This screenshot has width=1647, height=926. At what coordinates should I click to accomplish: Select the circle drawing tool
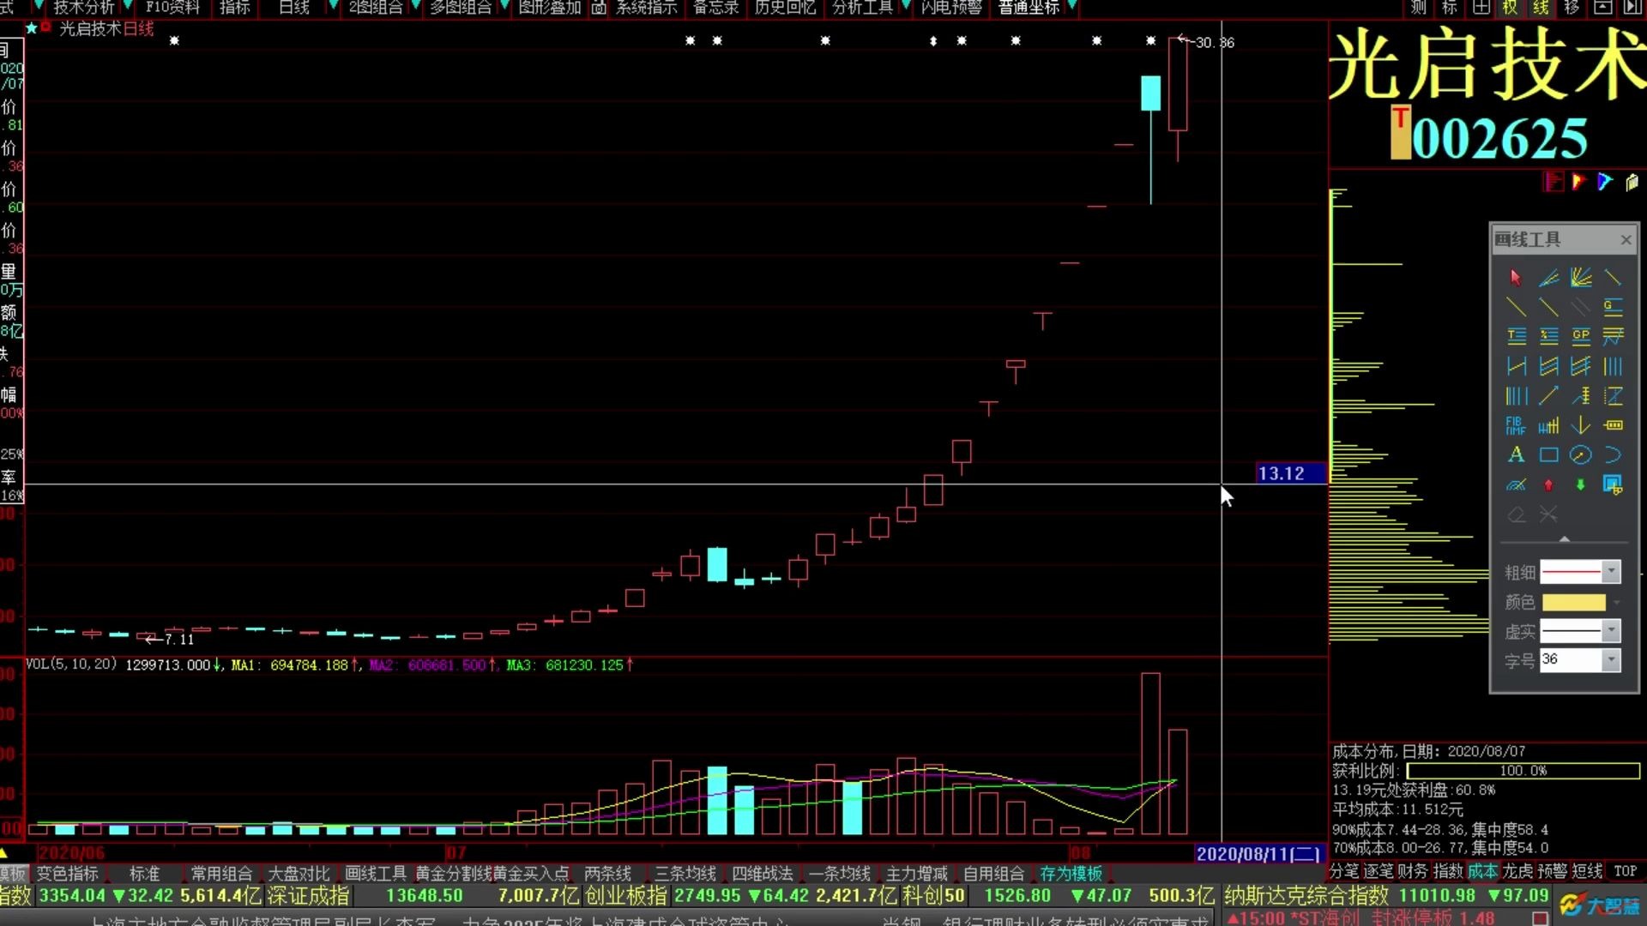[x=1581, y=454]
